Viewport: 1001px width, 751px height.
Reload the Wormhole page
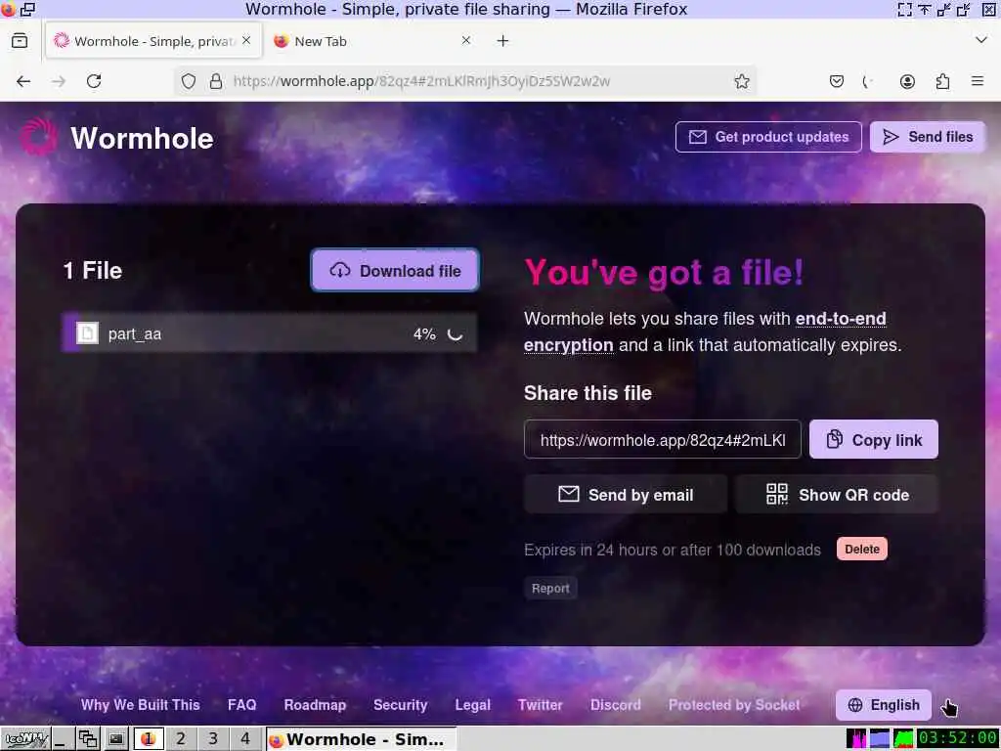click(94, 81)
